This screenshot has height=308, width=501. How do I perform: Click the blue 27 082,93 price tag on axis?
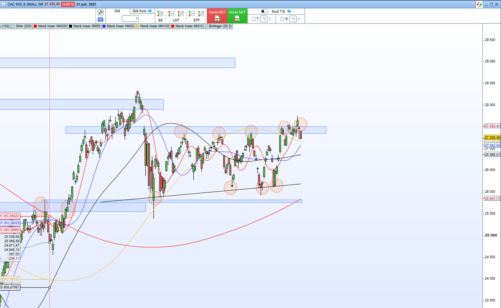[x=492, y=145]
